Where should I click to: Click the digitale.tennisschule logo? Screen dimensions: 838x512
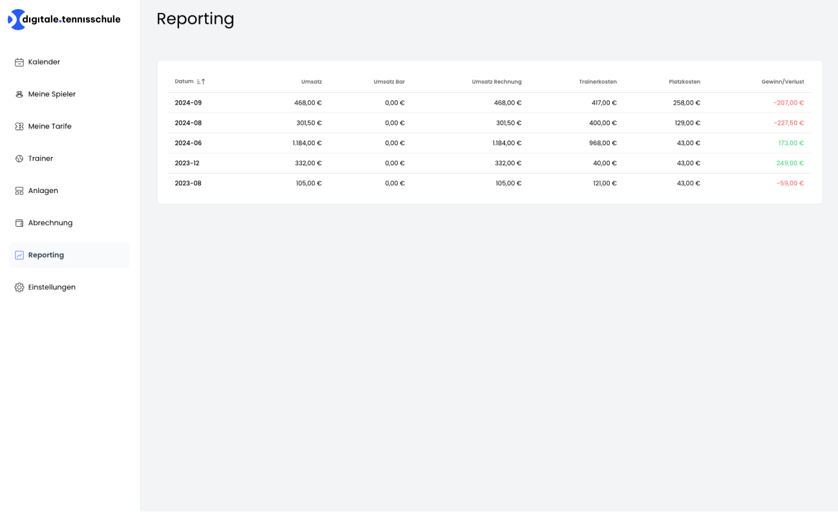click(x=65, y=19)
